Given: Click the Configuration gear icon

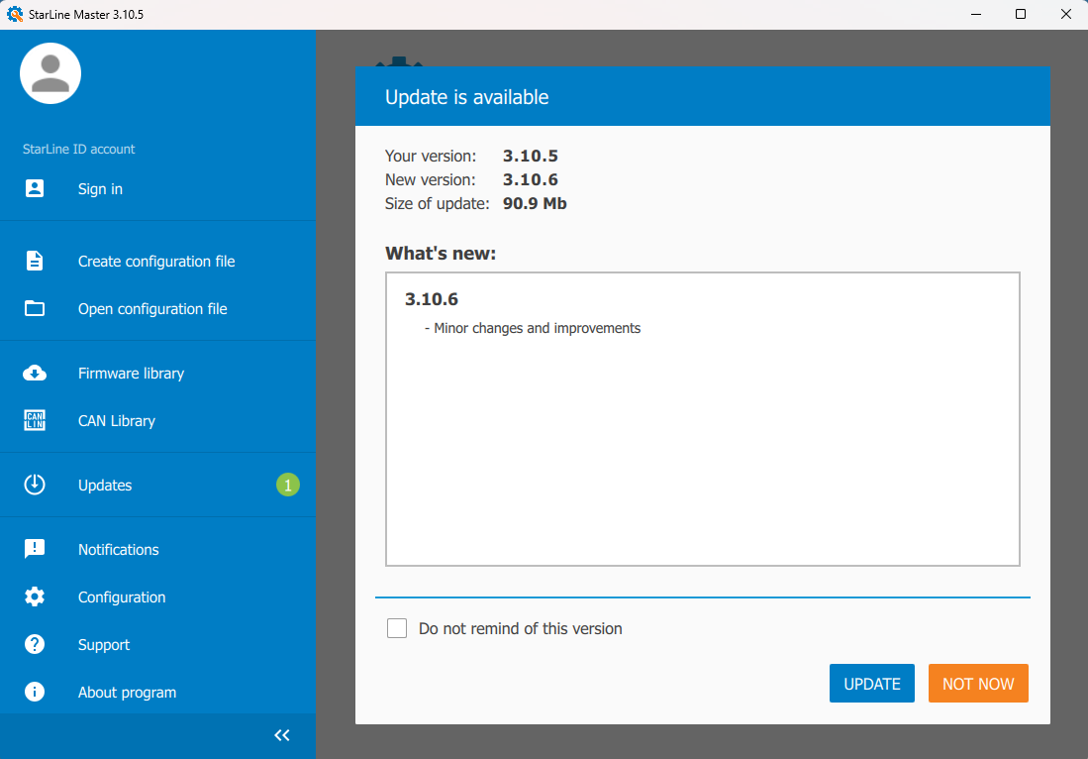Looking at the screenshot, I should click(35, 596).
